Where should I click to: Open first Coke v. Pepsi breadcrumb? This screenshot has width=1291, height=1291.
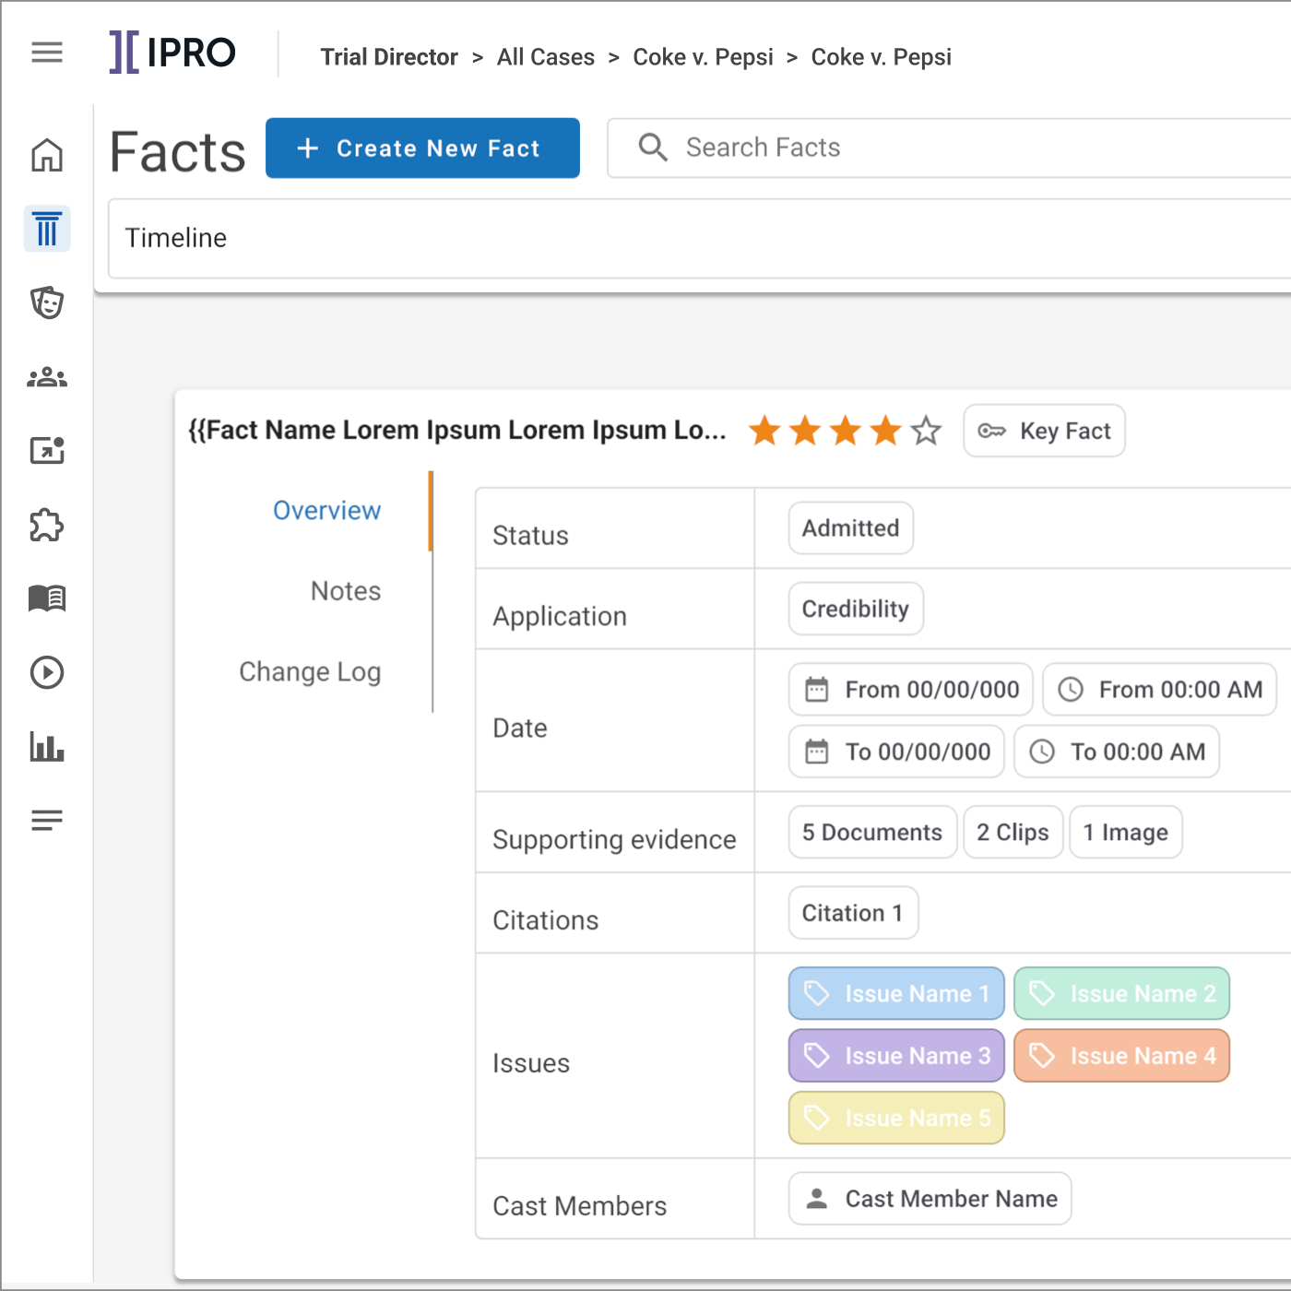tap(703, 57)
